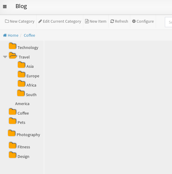Image resolution: width=172 pixels, height=174 pixels.
Task: Click the Photography folder icon
Action: coord(12,133)
